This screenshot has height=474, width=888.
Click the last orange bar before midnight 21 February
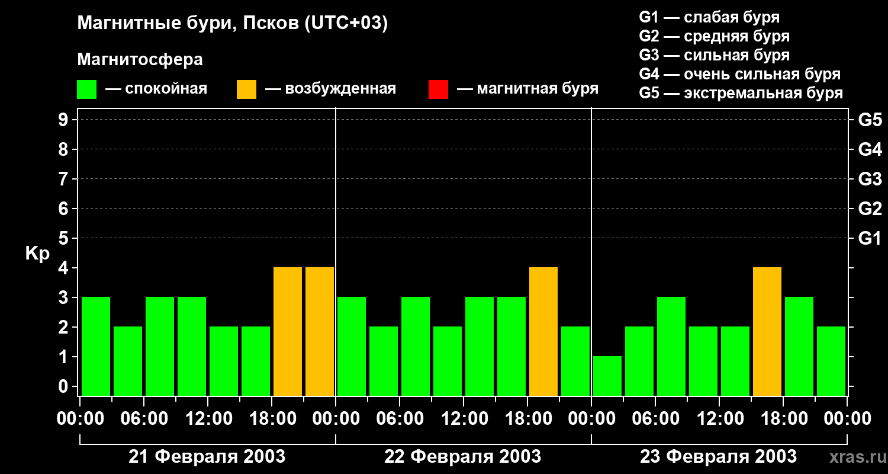[x=320, y=331]
